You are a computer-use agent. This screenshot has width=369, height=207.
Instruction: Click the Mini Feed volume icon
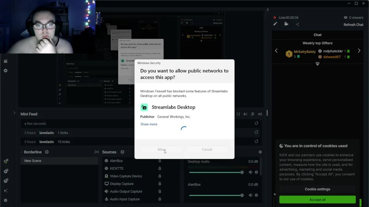point(260,114)
